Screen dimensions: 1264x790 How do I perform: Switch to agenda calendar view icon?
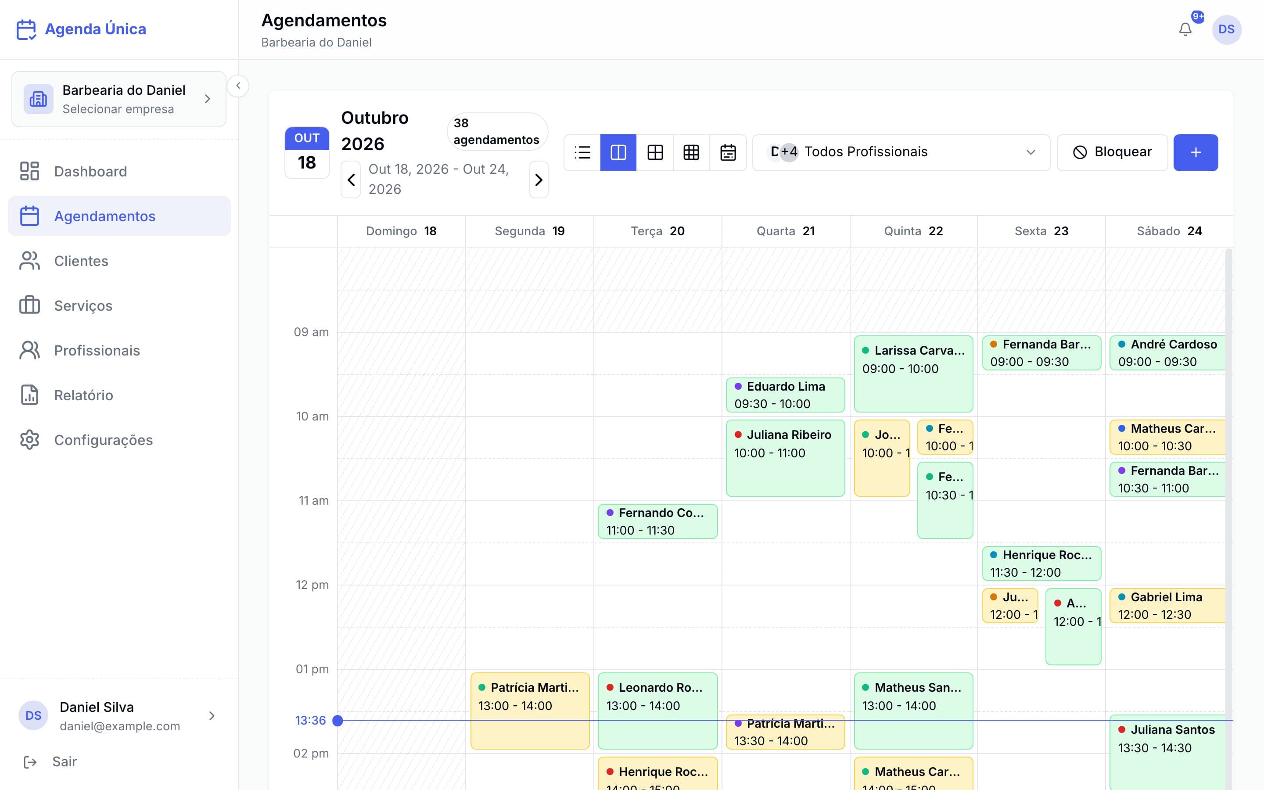pyautogui.click(x=728, y=153)
